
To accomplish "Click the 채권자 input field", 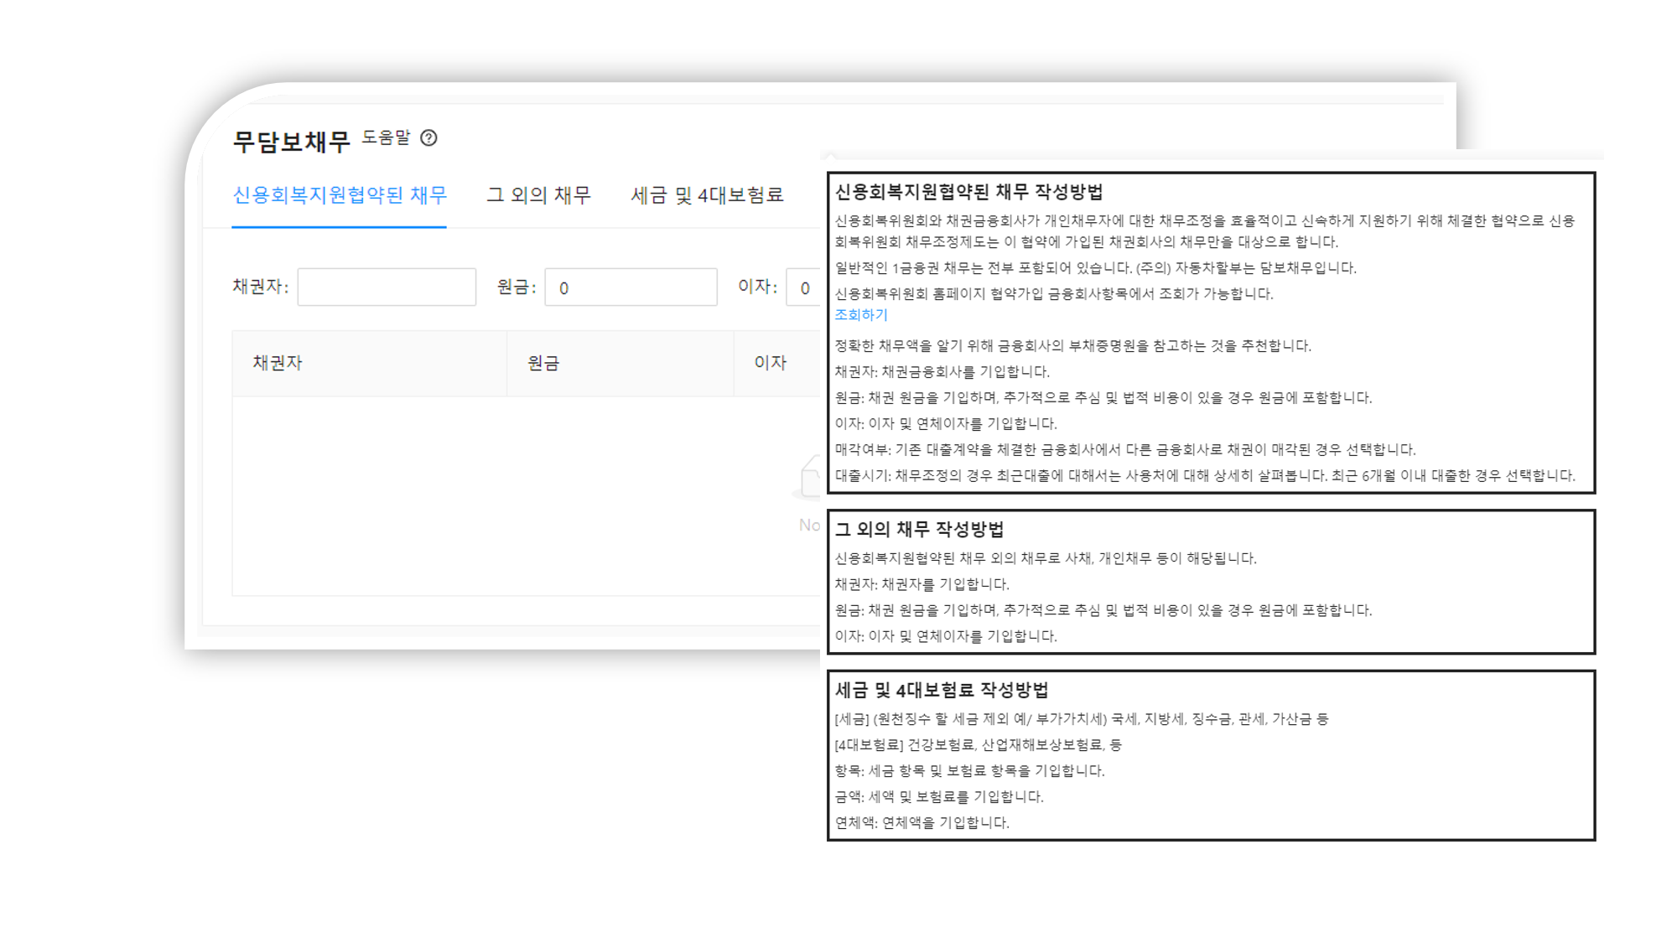I will coord(387,288).
